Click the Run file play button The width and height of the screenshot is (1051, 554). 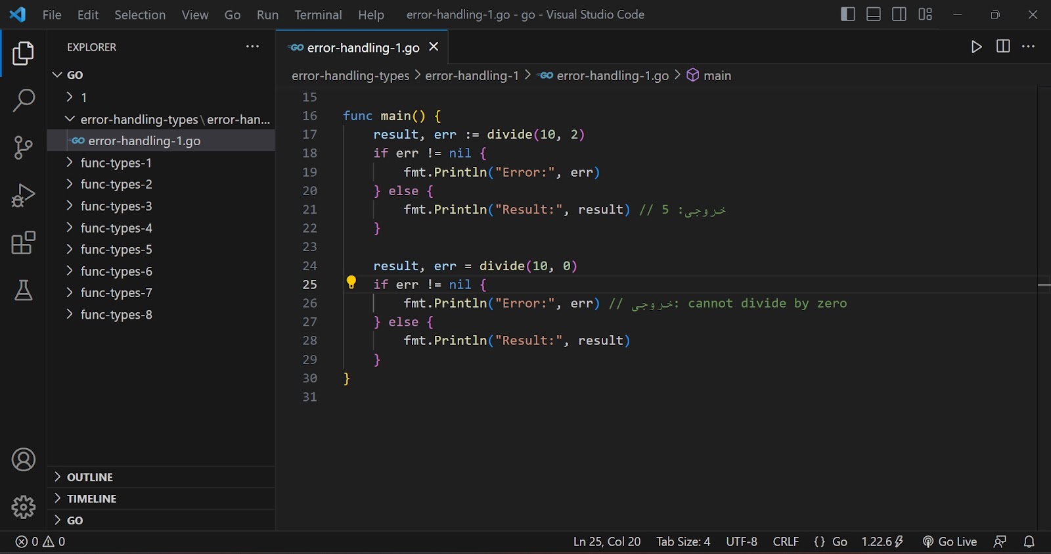(x=977, y=47)
